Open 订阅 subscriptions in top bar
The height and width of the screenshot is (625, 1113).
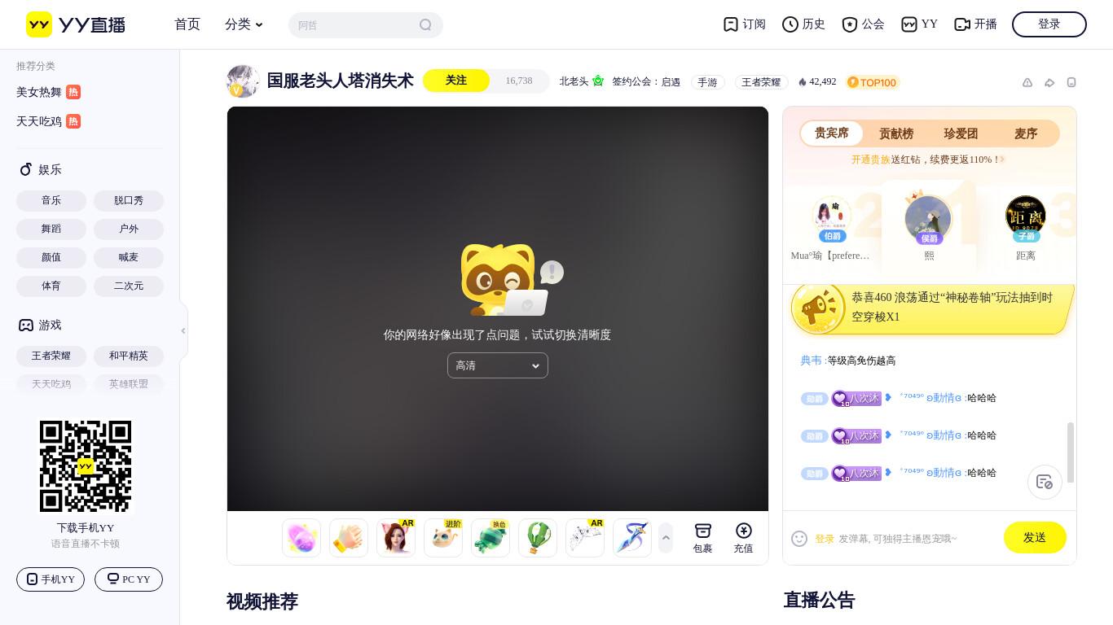click(745, 24)
